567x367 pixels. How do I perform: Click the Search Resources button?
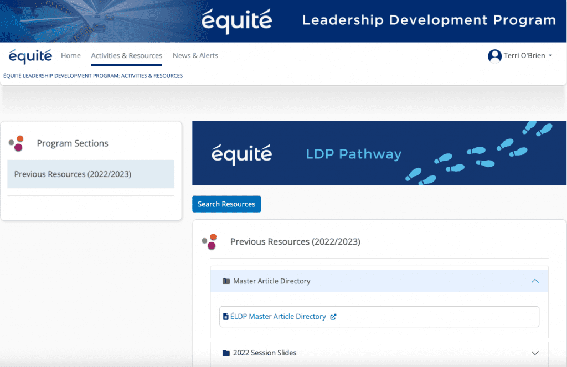[226, 204]
